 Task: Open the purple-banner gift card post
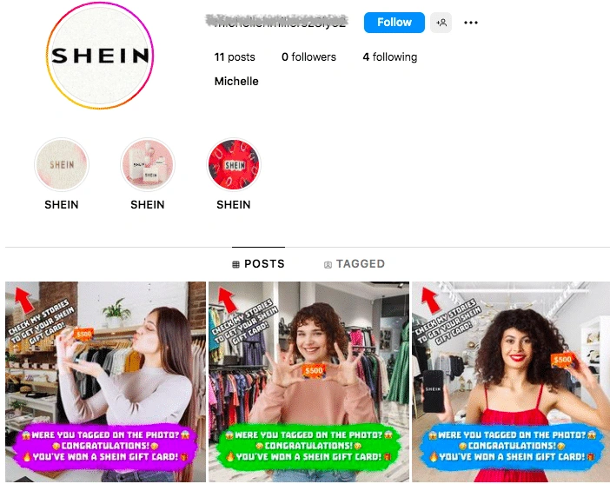(x=105, y=381)
